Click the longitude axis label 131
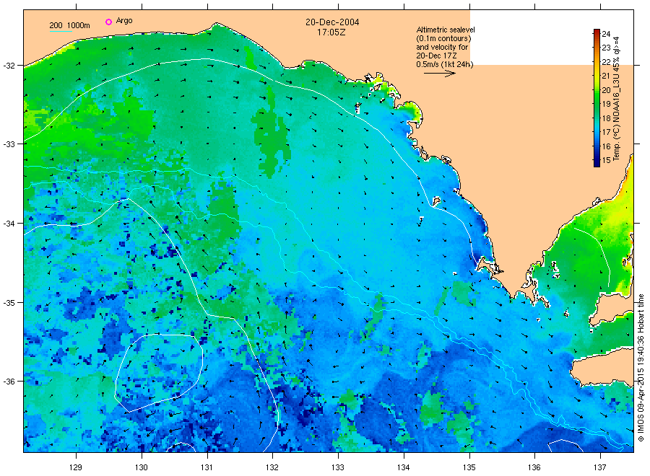This screenshot has height=476, width=650. click(x=207, y=467)
